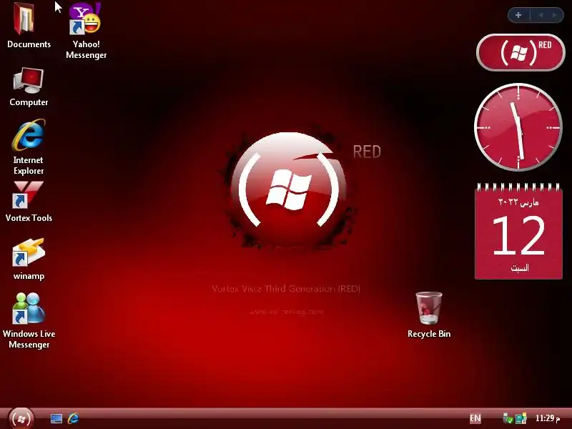Screen dimensions: 572x429
Task: Launch Internet Explorer from desktop
Action: 29,147
